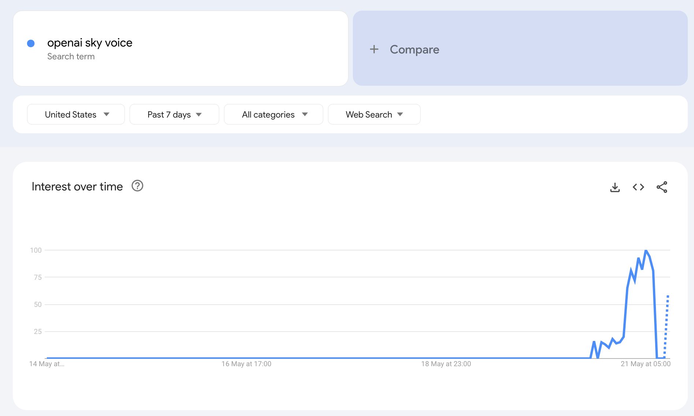Open the All categories dropdown
The width and height of the screenshot is (694, 416).
tap(273, 114)
